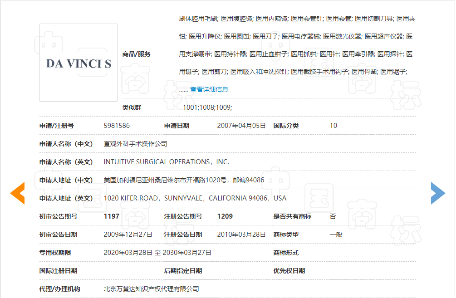Select goods line starting 用镊子; 医用剪刀
Viewport: 456px width, 298px height.
(293, 72)
